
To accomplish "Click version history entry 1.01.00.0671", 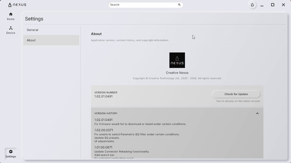I will point(103,147).
